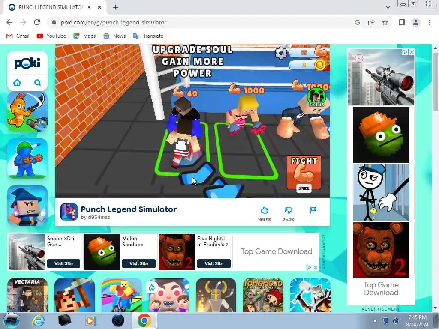Open YouTube bookmark
Image resolution: width=439 pixels, height=329 pixels.
pos(51,36)
